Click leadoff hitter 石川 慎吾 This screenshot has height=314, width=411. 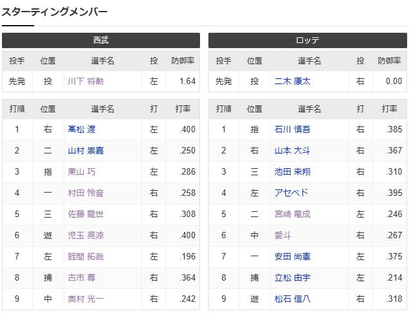(292, 129)
